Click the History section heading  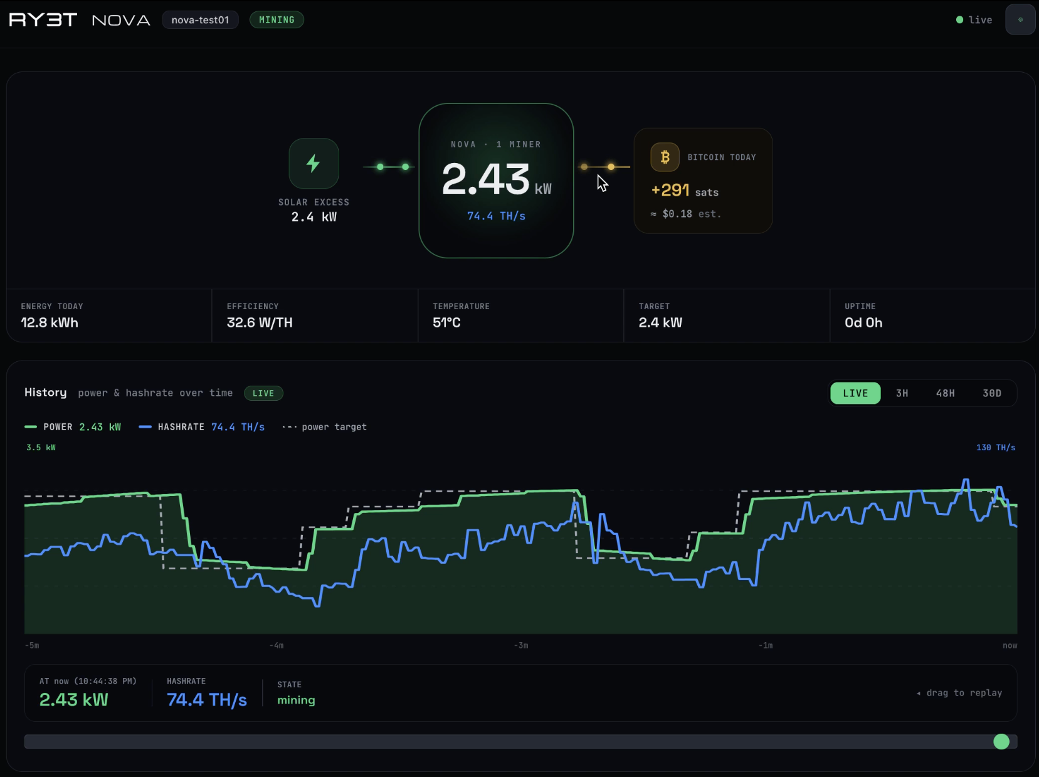pyautogui.click(x=45, y=393)
